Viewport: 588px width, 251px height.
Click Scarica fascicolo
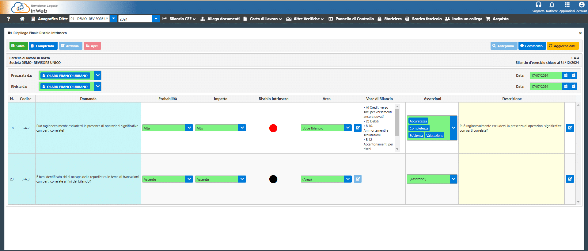click(423, 19)
